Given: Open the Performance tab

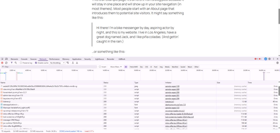Looking at the screenshot, I should tap(54, 59).
